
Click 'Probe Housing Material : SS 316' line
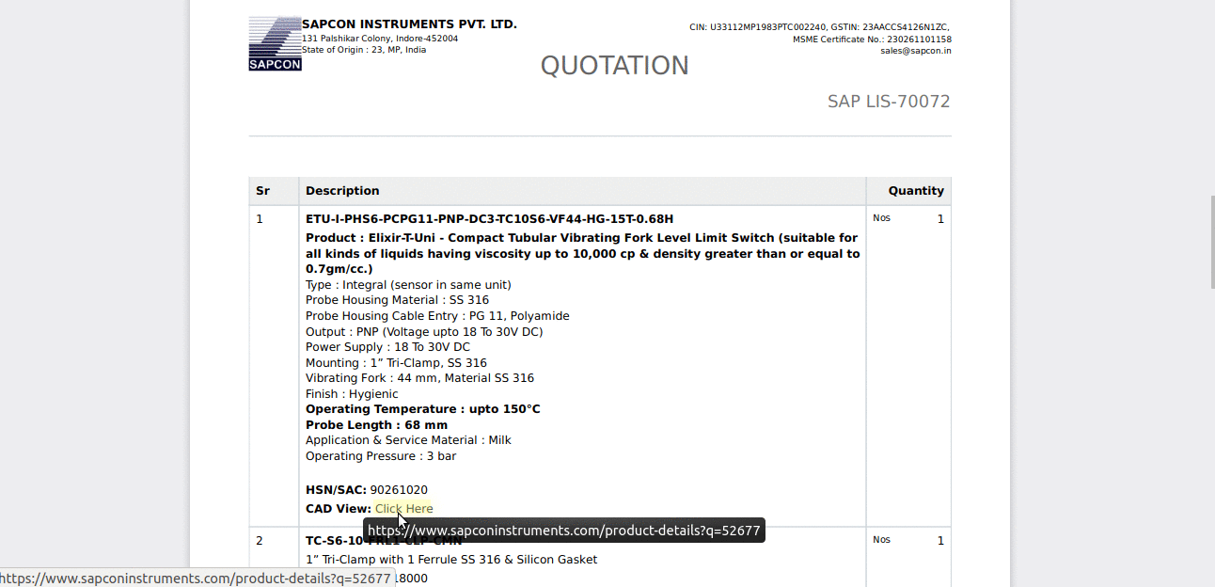pos(397,300)
